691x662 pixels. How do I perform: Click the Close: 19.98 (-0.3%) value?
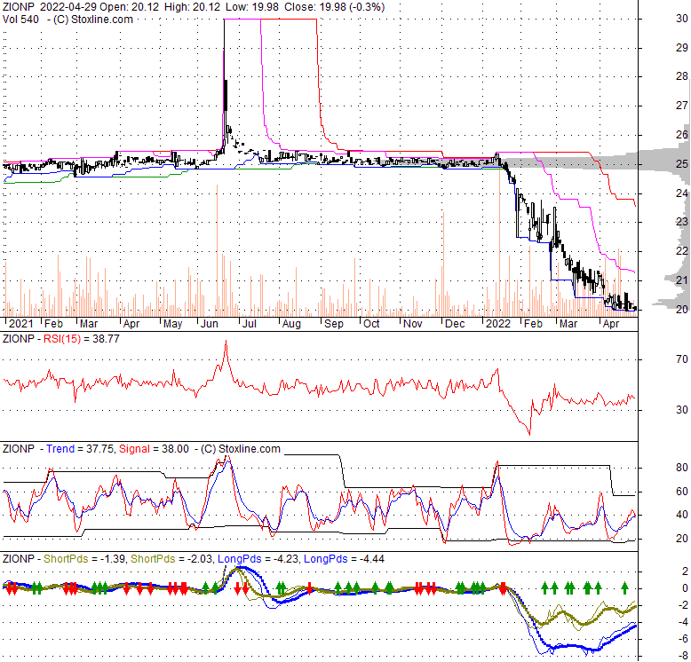tap(335, 7)
